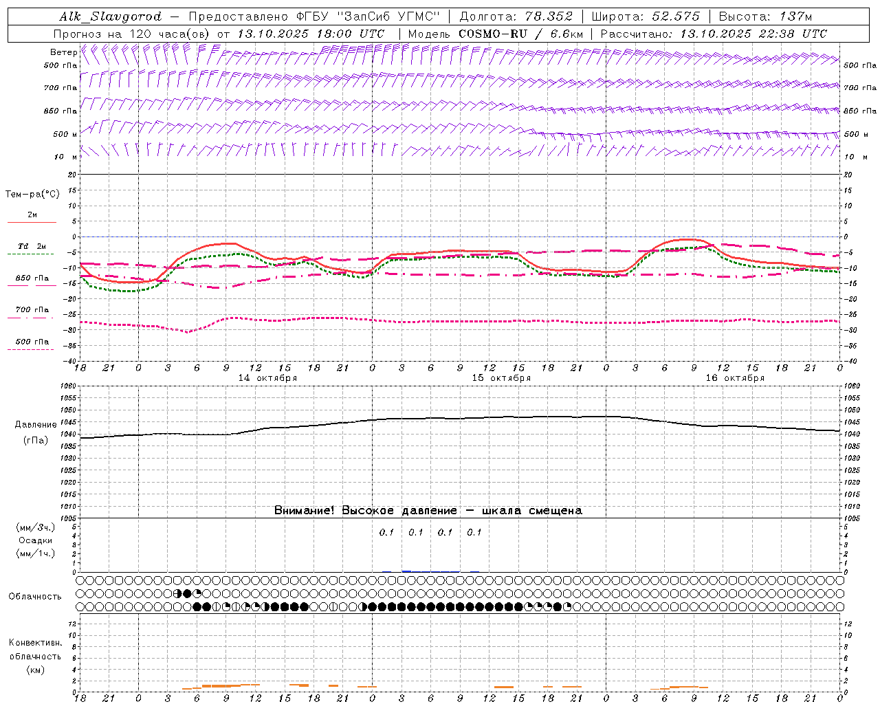Click the Ветер wind section label
The width and height of the screenshot is (880, 704).
click(64, 52)
